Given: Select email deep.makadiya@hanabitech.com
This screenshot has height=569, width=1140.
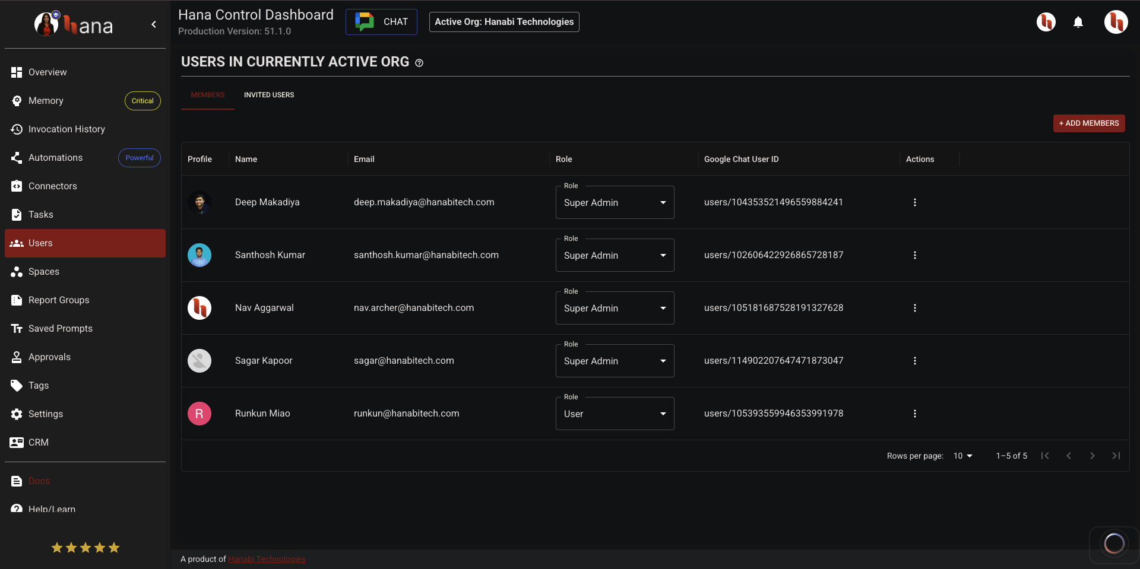Looking at the screenshot, I should click(424, 202).
